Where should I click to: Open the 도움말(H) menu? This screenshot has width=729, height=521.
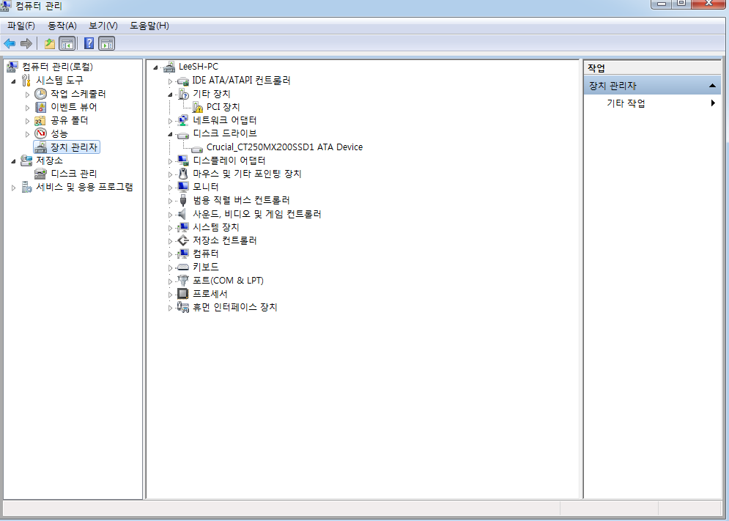(149, 26)
